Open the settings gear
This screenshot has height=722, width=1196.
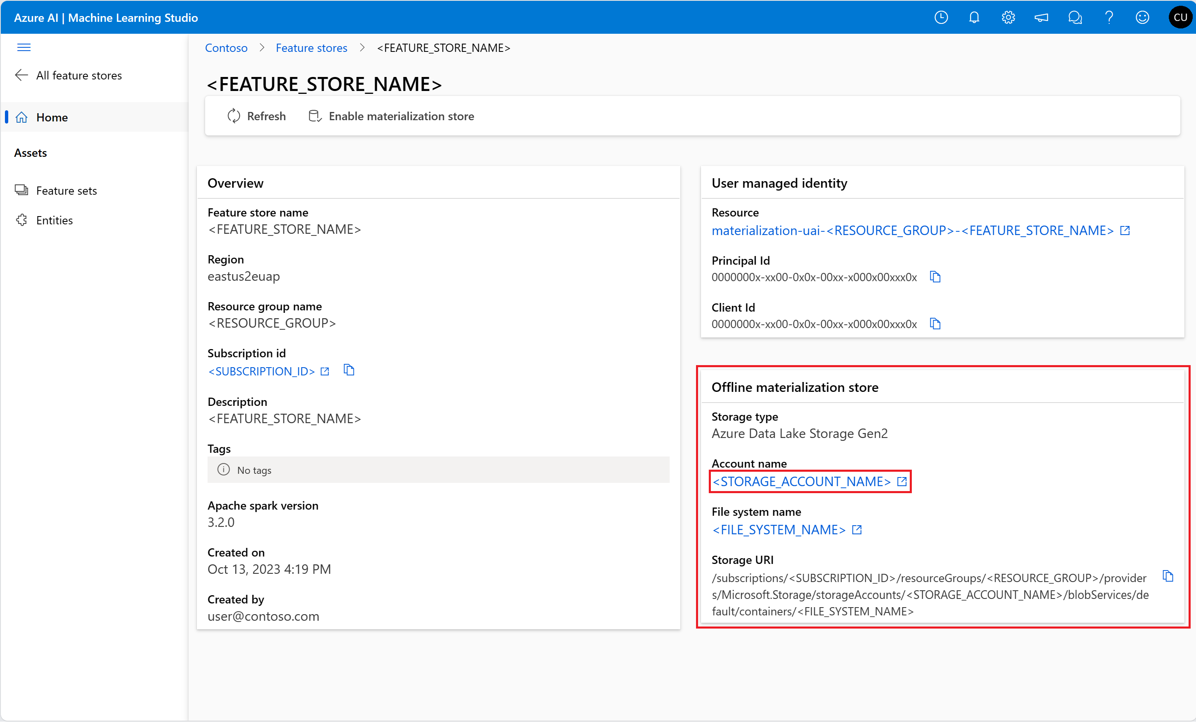pos(1008,18)
